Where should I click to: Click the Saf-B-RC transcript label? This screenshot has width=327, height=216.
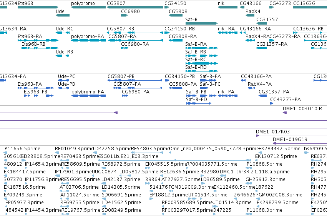[x=196, y=60]
